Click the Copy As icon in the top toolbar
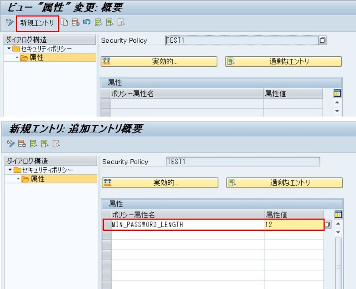Viewport: 356px width, 289px height. (65, 23)
